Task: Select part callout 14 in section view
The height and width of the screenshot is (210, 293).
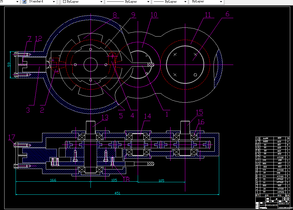Action: [x=147, y=116]
